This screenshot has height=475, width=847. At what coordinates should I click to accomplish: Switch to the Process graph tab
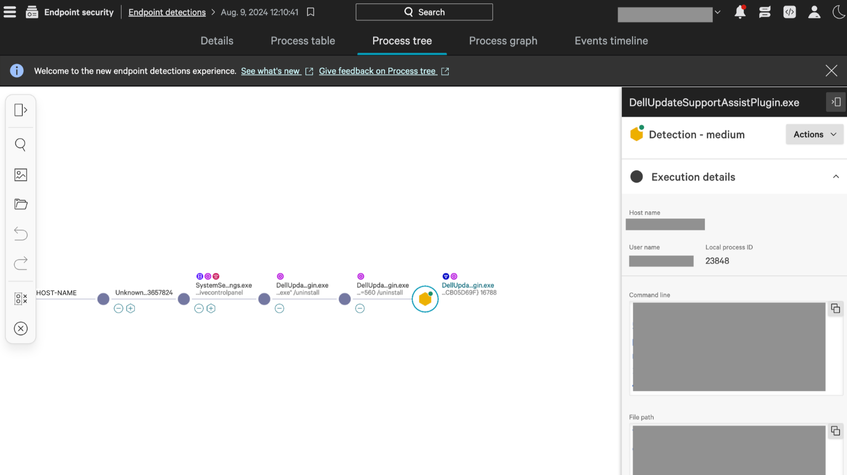point(503,41)
